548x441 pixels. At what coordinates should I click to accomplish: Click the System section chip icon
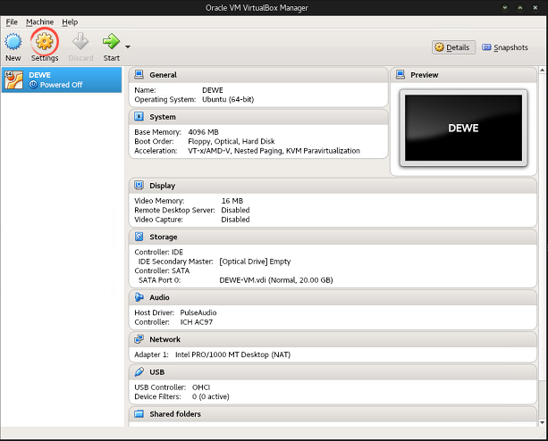click(x=139, y=117)
